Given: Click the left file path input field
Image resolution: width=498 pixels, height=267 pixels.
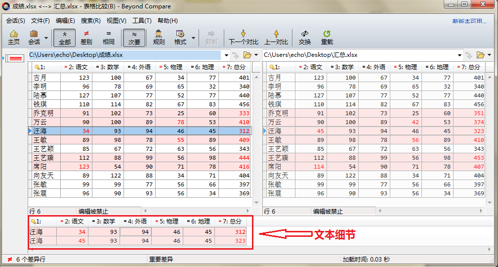Looking at the screenshot, I should (124, 55).
